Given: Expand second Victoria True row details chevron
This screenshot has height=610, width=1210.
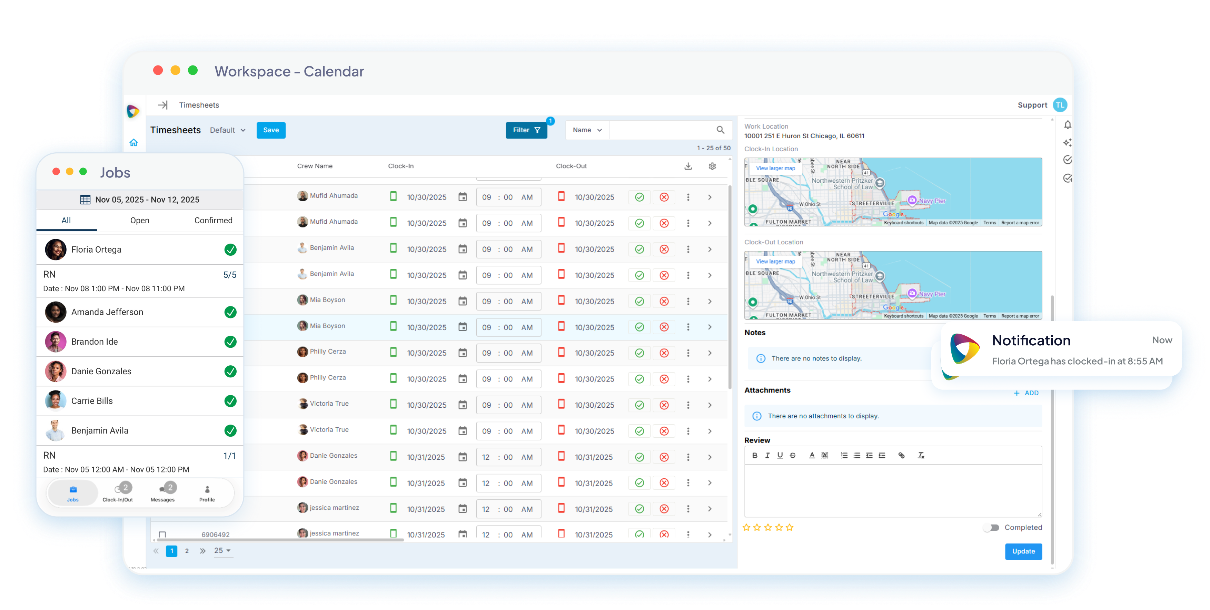Looking at the screenshot, I should [710, 431].
